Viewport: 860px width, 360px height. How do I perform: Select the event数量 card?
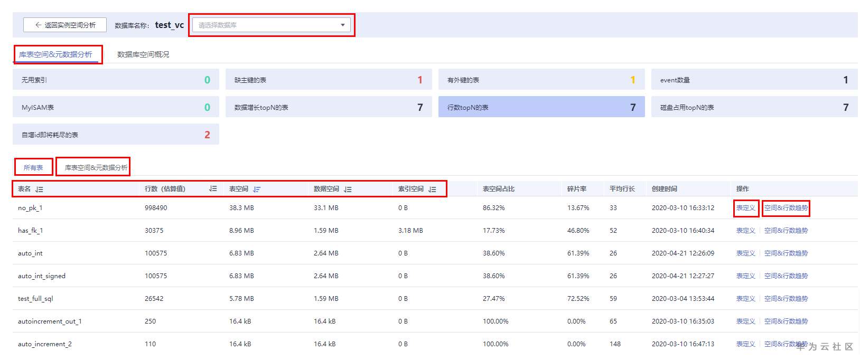(x=754, y=80)
